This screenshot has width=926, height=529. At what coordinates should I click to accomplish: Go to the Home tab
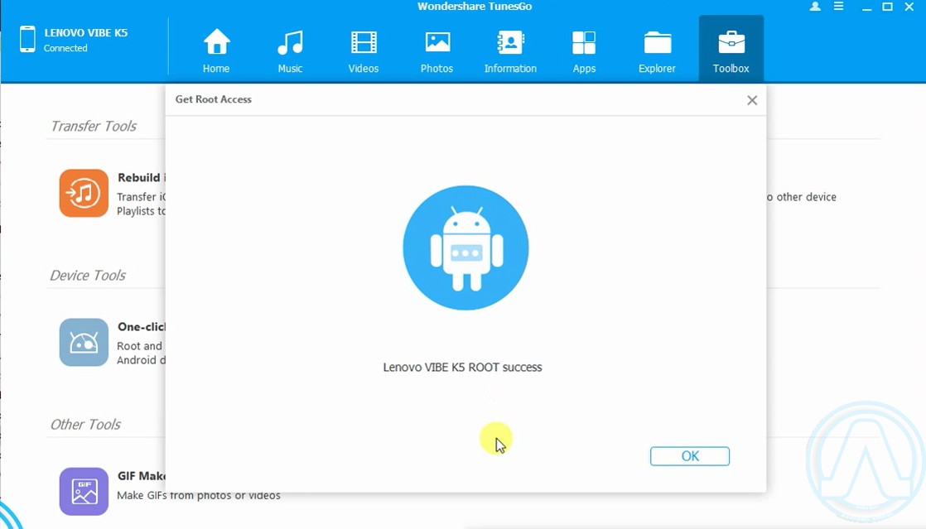tap(216, 50)
